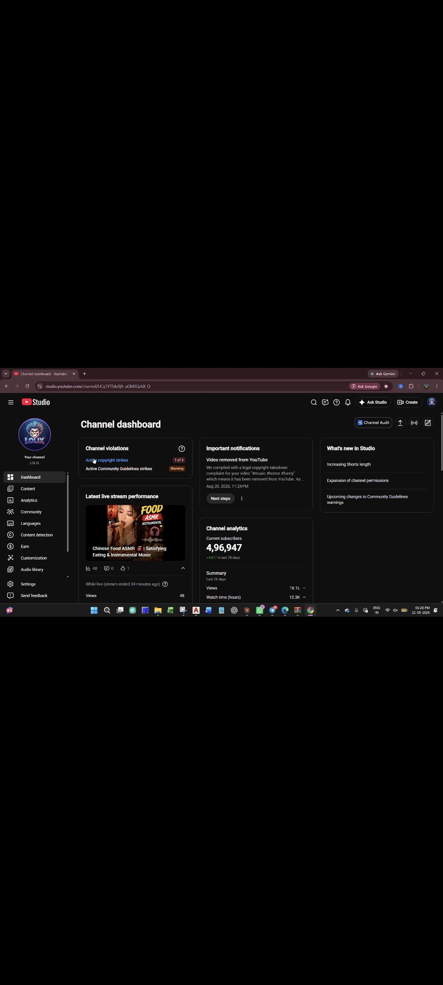Screen dimensions: 443x985
Task: Click the LOLIX channel avatar in sidebar
Action: click(34, 434)
